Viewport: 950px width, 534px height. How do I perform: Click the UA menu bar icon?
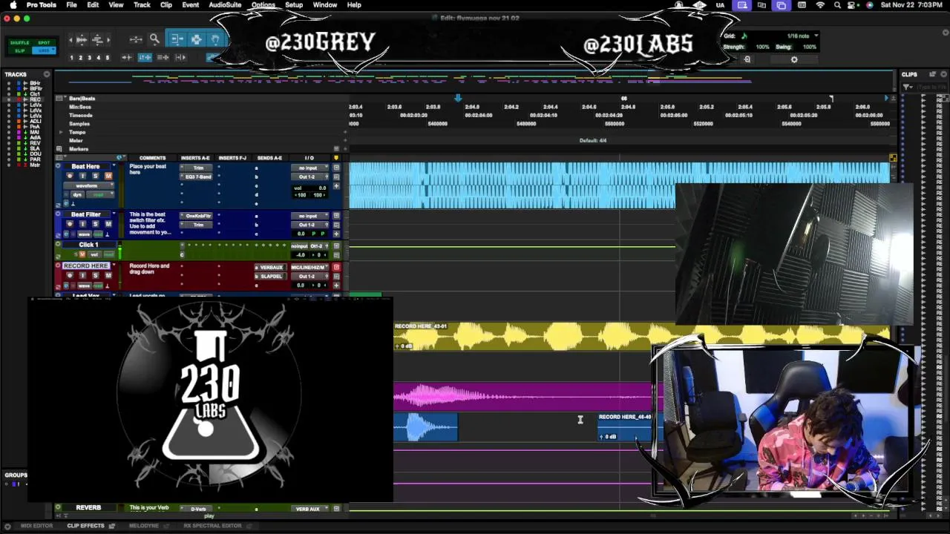(720, 5)
